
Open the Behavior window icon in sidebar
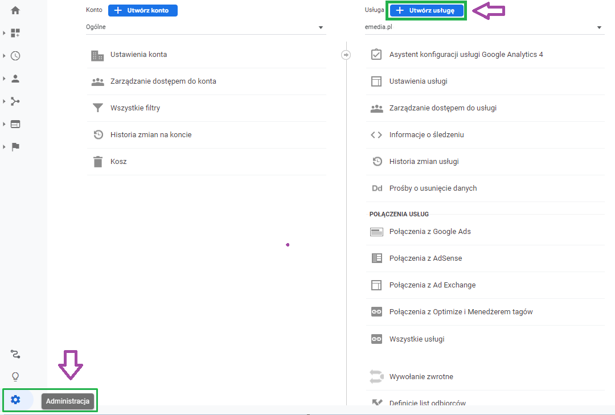coord(15,124)
